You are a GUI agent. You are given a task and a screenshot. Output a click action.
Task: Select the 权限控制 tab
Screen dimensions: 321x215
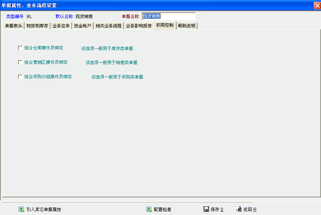point(165,26)
